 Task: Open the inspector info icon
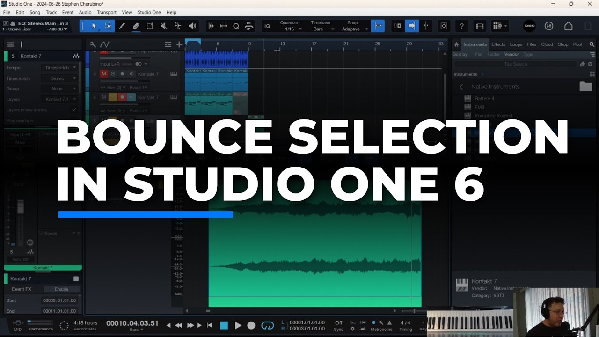[21, 44]
